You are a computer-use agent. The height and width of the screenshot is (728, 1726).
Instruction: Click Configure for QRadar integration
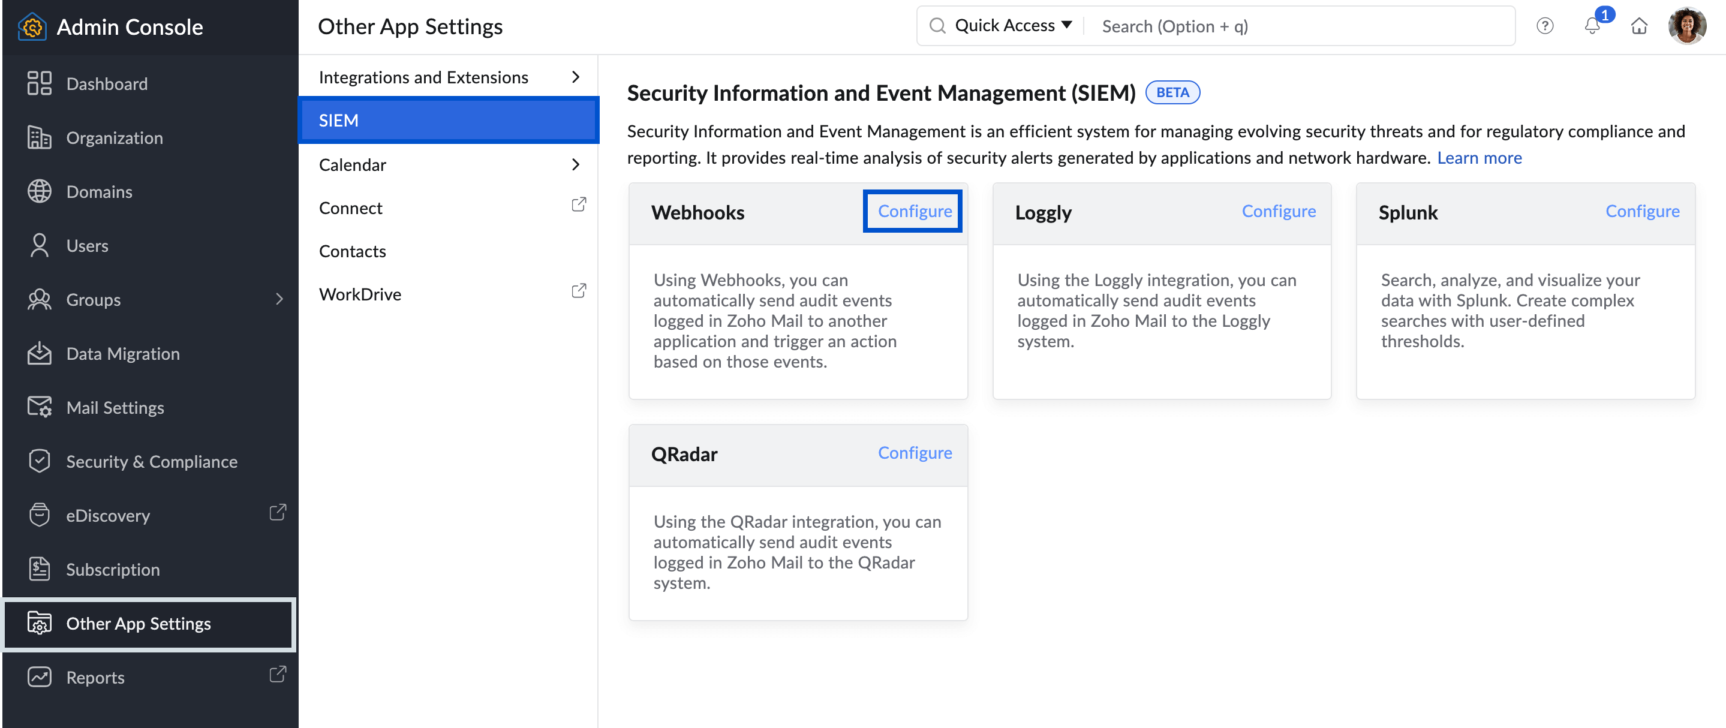pyautogui.click(x=915, y=450)
